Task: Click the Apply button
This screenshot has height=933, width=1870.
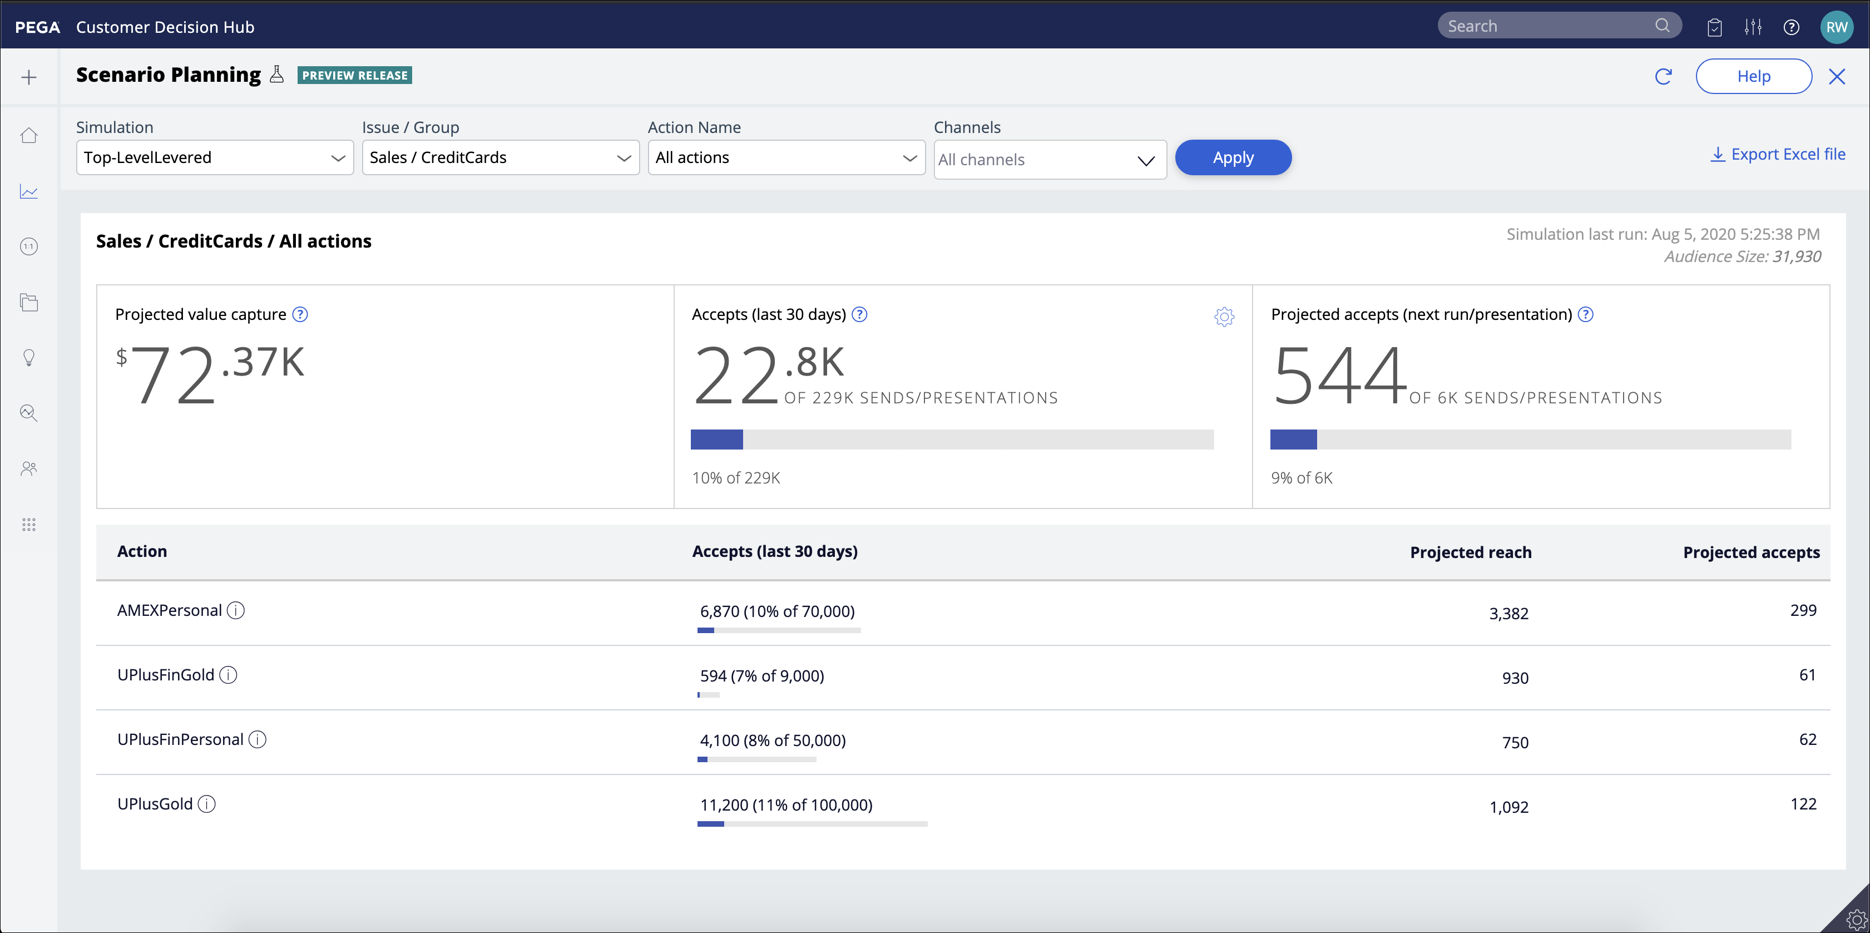Action: [1233, 157]
